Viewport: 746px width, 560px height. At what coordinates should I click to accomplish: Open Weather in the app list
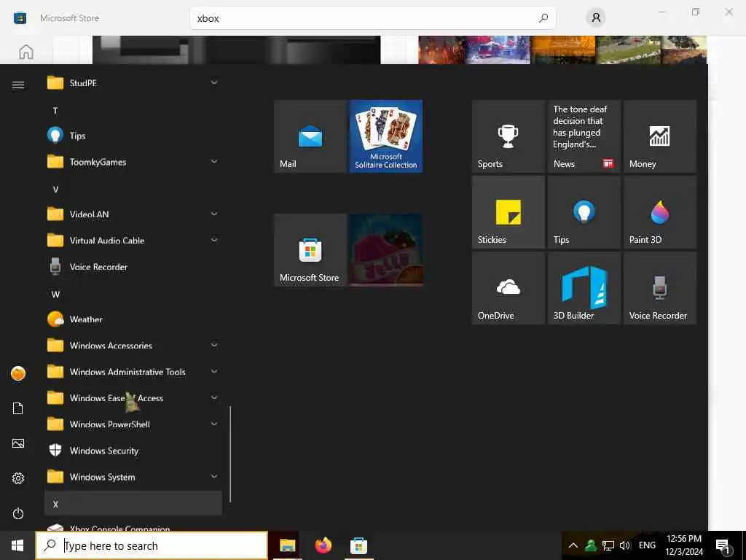click(x=133, y=319)
